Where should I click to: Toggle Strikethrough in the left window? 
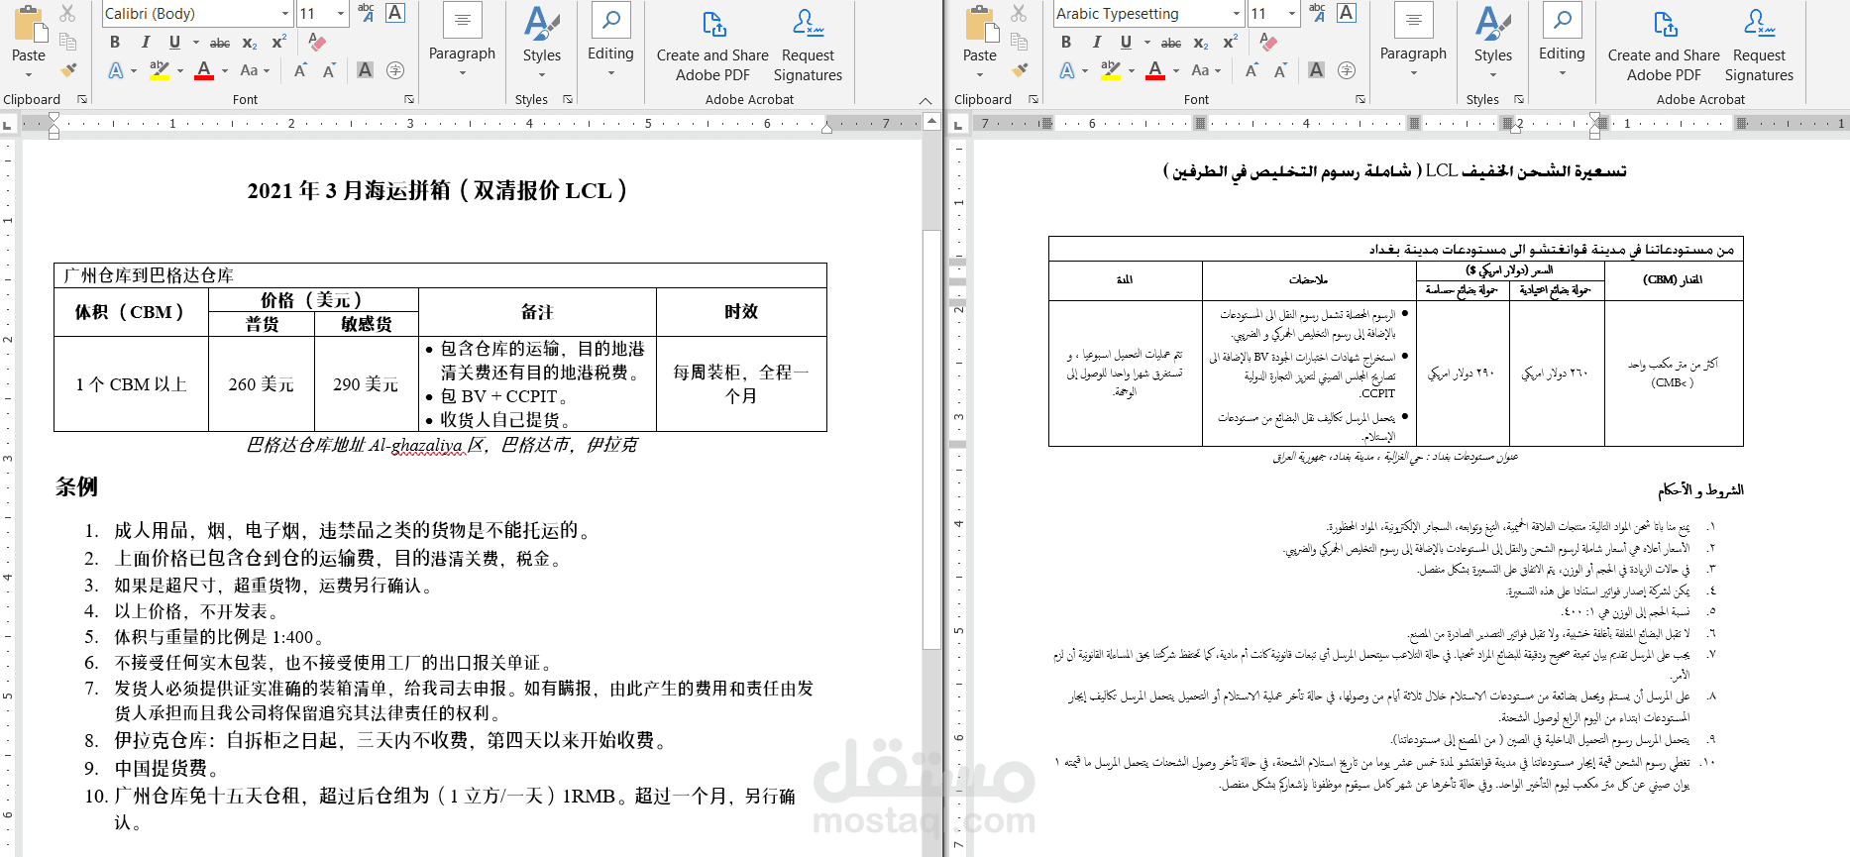pyautogui.click(x=220, y=43)
